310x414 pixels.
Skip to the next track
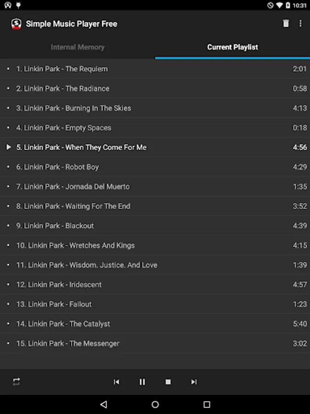point(194,382)
